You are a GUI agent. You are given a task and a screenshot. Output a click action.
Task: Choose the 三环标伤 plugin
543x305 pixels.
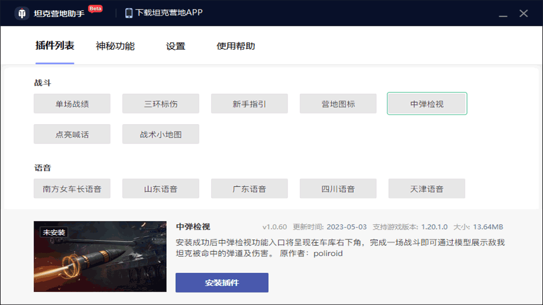click(x=161, y=104)
